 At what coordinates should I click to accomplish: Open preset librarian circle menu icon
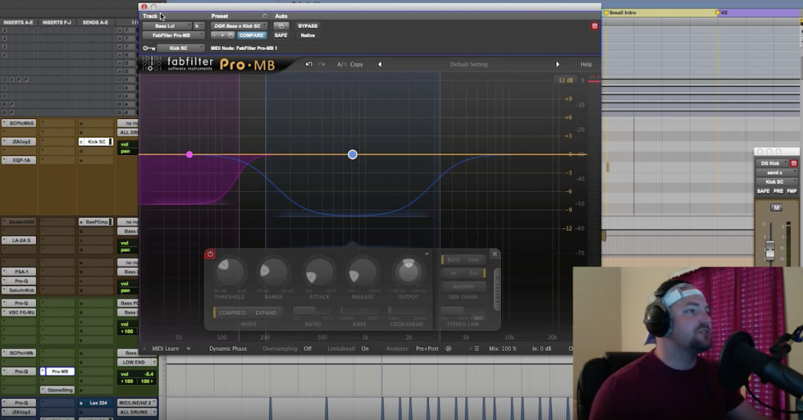click(x=265, y=16)
